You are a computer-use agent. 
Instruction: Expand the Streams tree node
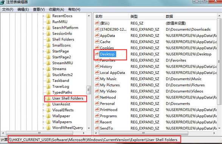pyautogui.click(x=43, y=69)
